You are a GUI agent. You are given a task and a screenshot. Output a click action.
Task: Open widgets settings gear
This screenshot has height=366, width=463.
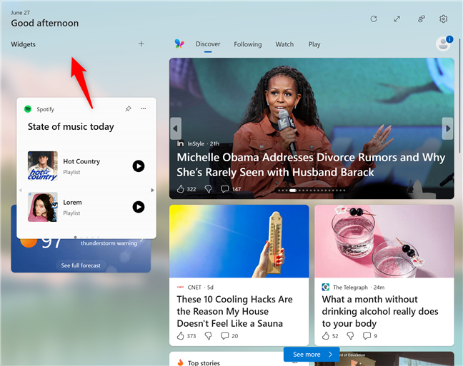point(443,19)
